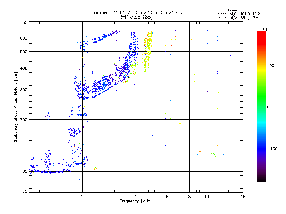Click the x-axis tick label '16'
This screenshot has height=214, width=286.
pyautogui.click(x=243, y=197)
